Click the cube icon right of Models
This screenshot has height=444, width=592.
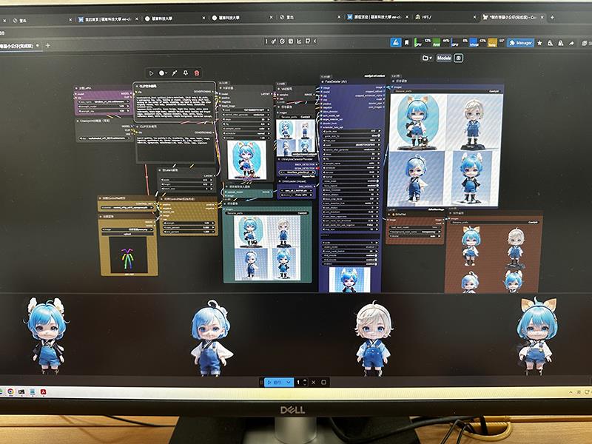(459, 58)
